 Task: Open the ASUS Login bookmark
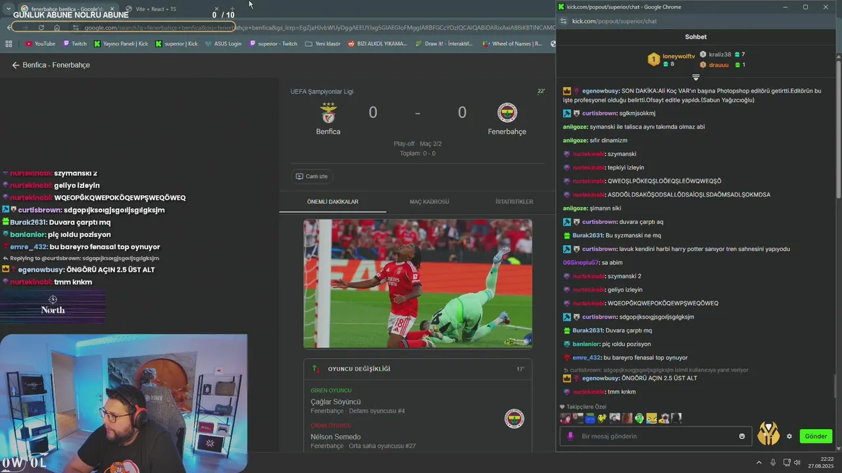tap(223, 44)
